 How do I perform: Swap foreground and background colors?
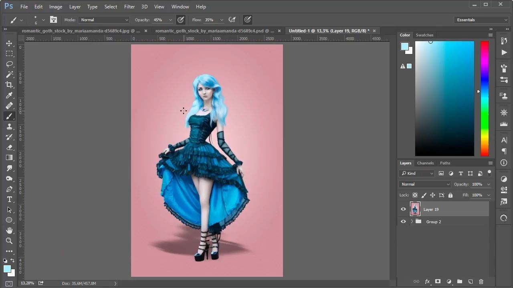(x=12, y=261)
